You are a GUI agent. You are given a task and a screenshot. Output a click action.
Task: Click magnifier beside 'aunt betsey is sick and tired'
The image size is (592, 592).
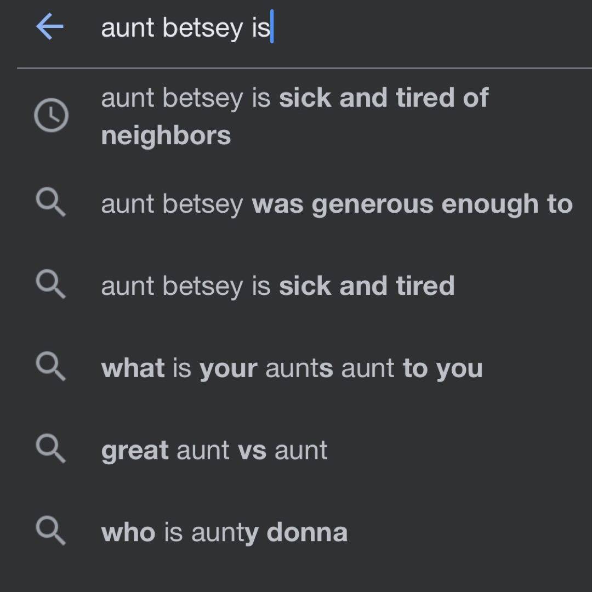pyautogui.click(x=51, y=286)
